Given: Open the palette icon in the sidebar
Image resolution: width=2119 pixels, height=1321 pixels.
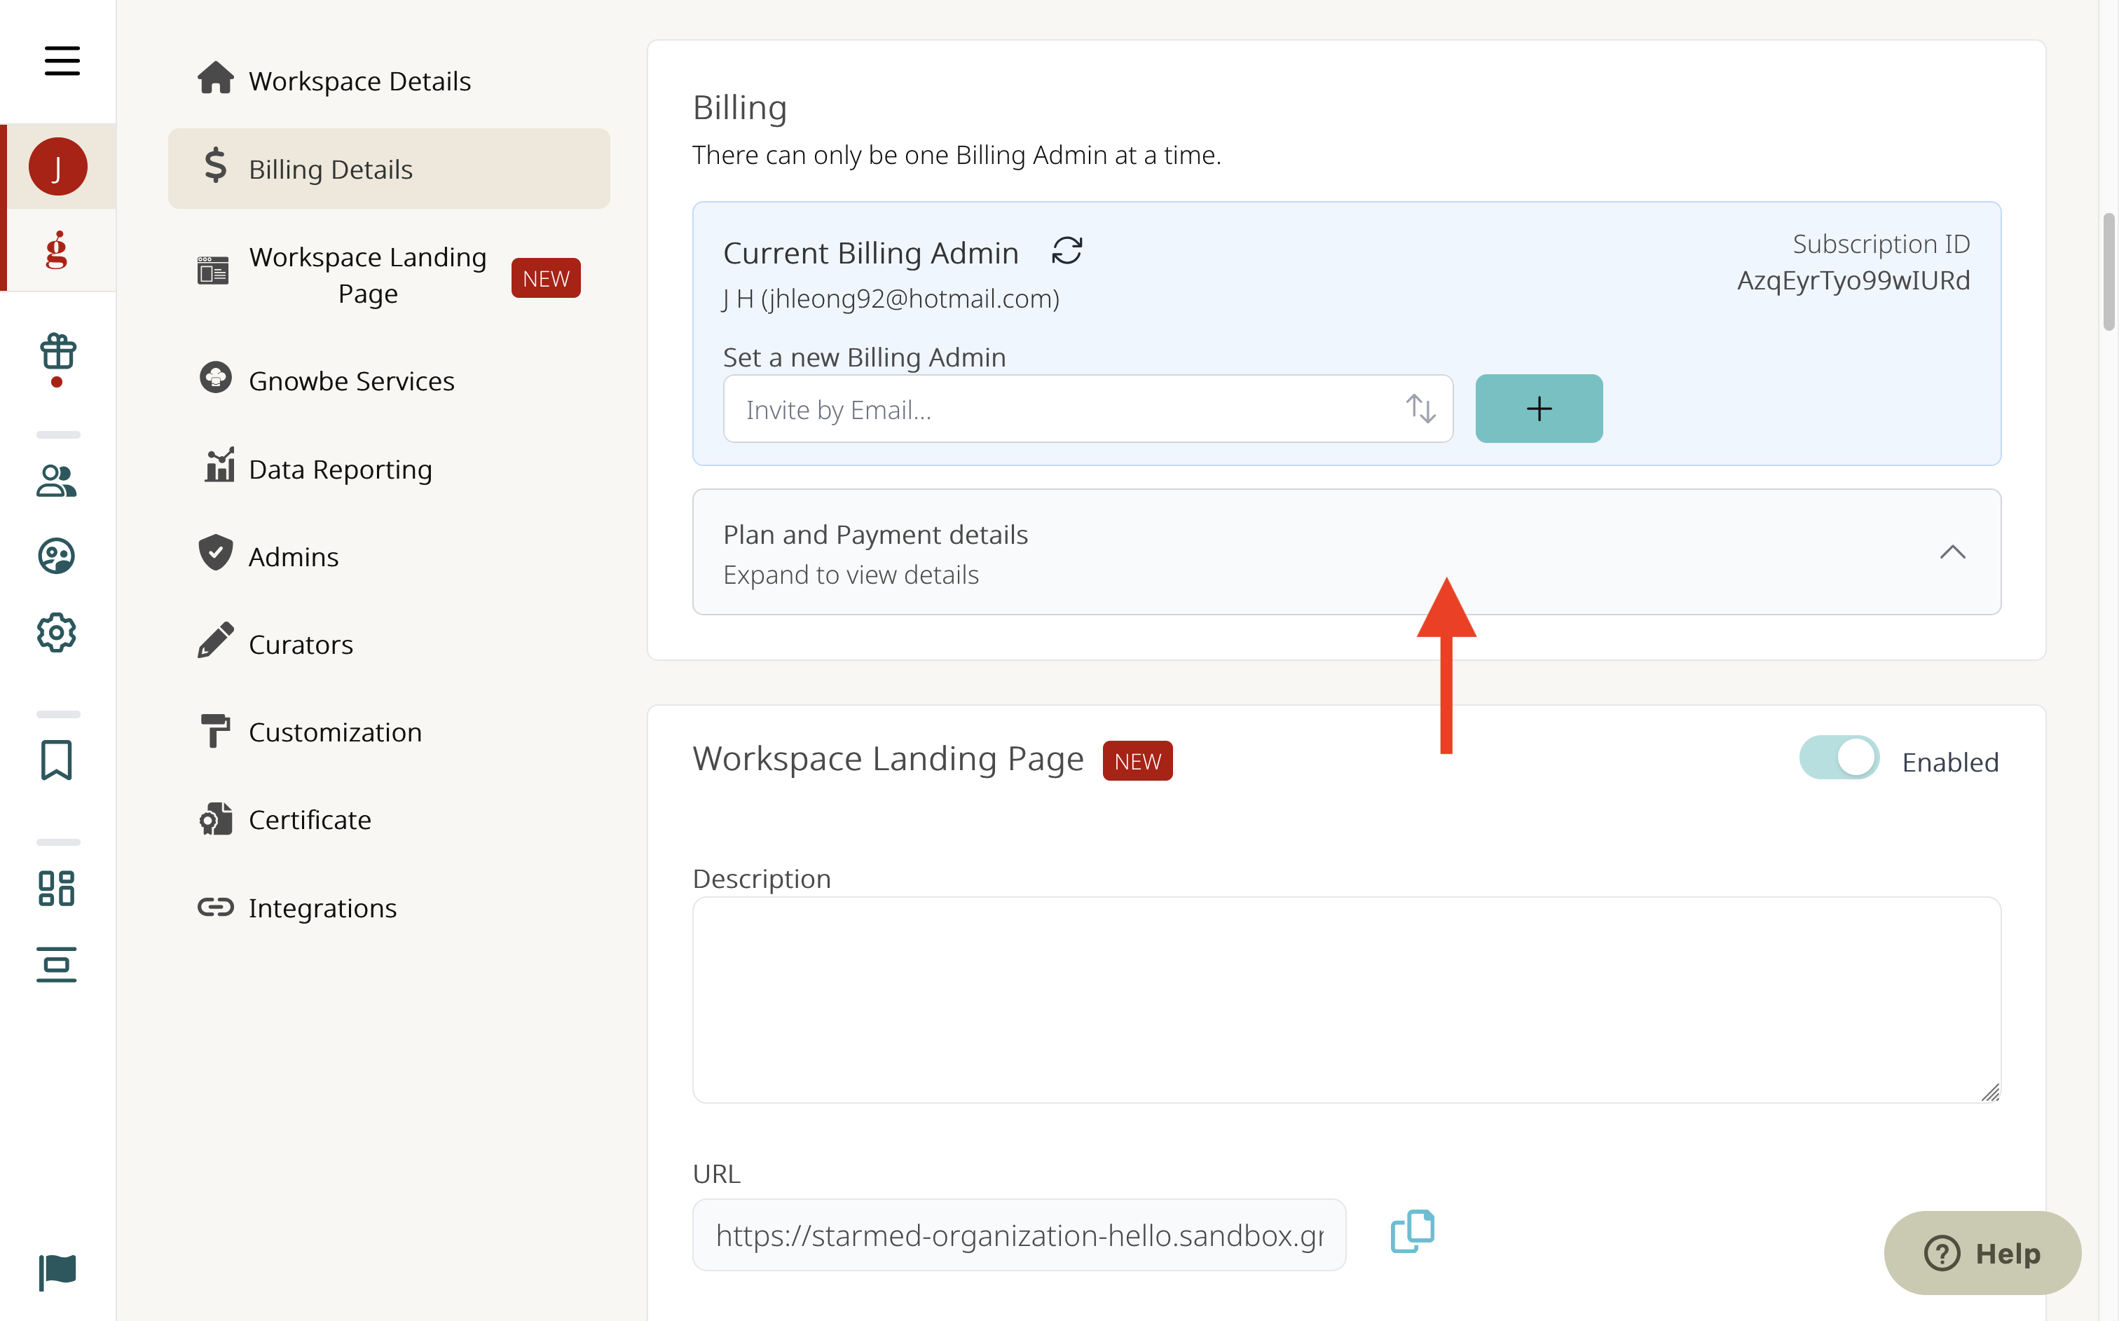Looking at the screenshot, I should 57,556.
